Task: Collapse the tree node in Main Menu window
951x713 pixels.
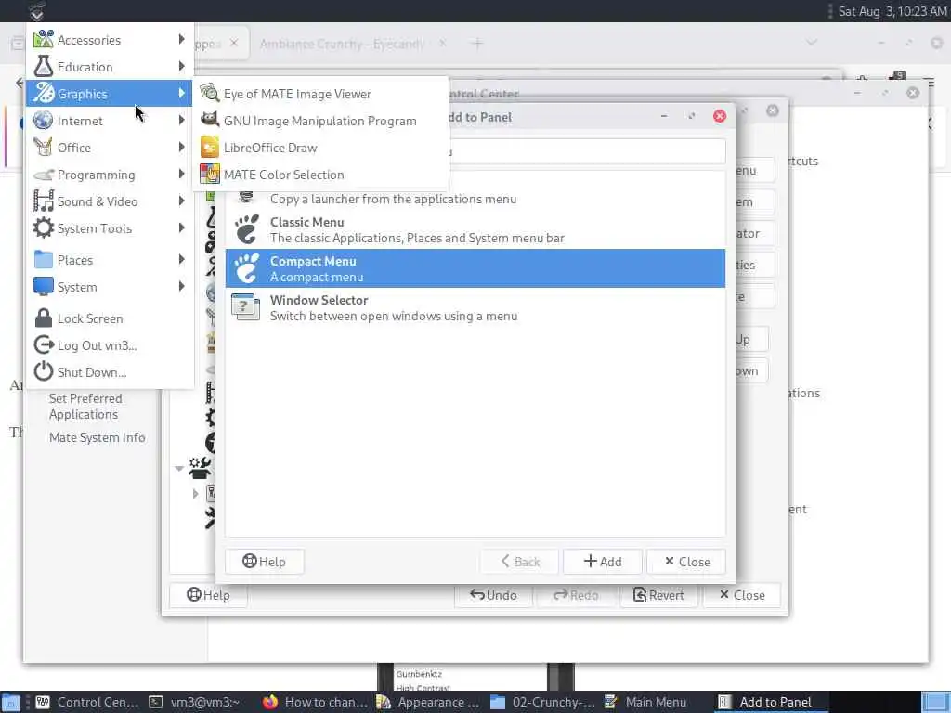Action: (179, 468)
